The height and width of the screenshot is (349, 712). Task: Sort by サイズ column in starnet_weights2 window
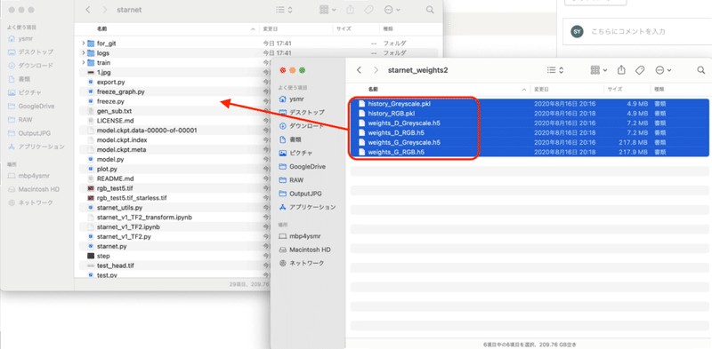[615, 90]
